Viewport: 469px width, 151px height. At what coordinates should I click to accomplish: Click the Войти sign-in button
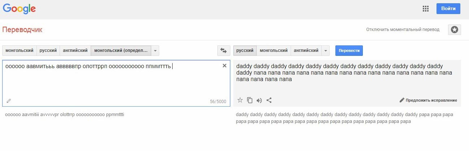tap(448, 9)
